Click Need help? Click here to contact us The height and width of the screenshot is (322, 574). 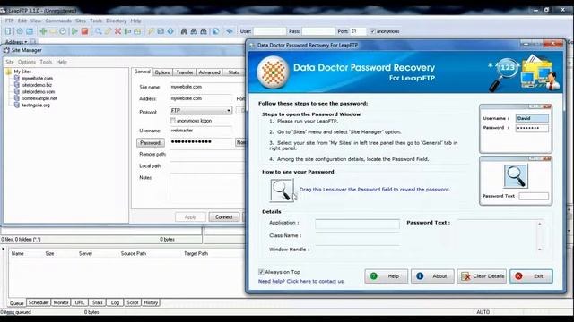click(301, 281)
